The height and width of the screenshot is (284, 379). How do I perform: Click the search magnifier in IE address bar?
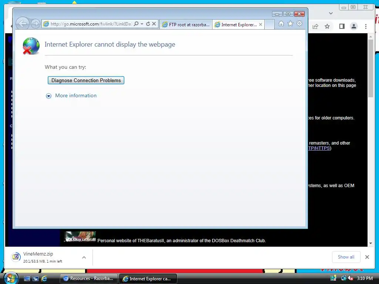tap(136, 24)
